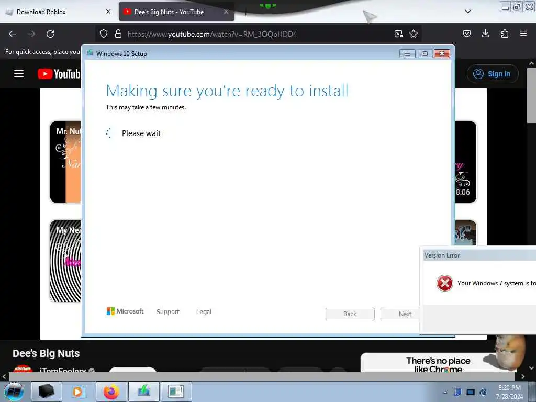Reload the YouTube page
The width and height of the screenshot is (536, 402).
(x=50, y=34)
